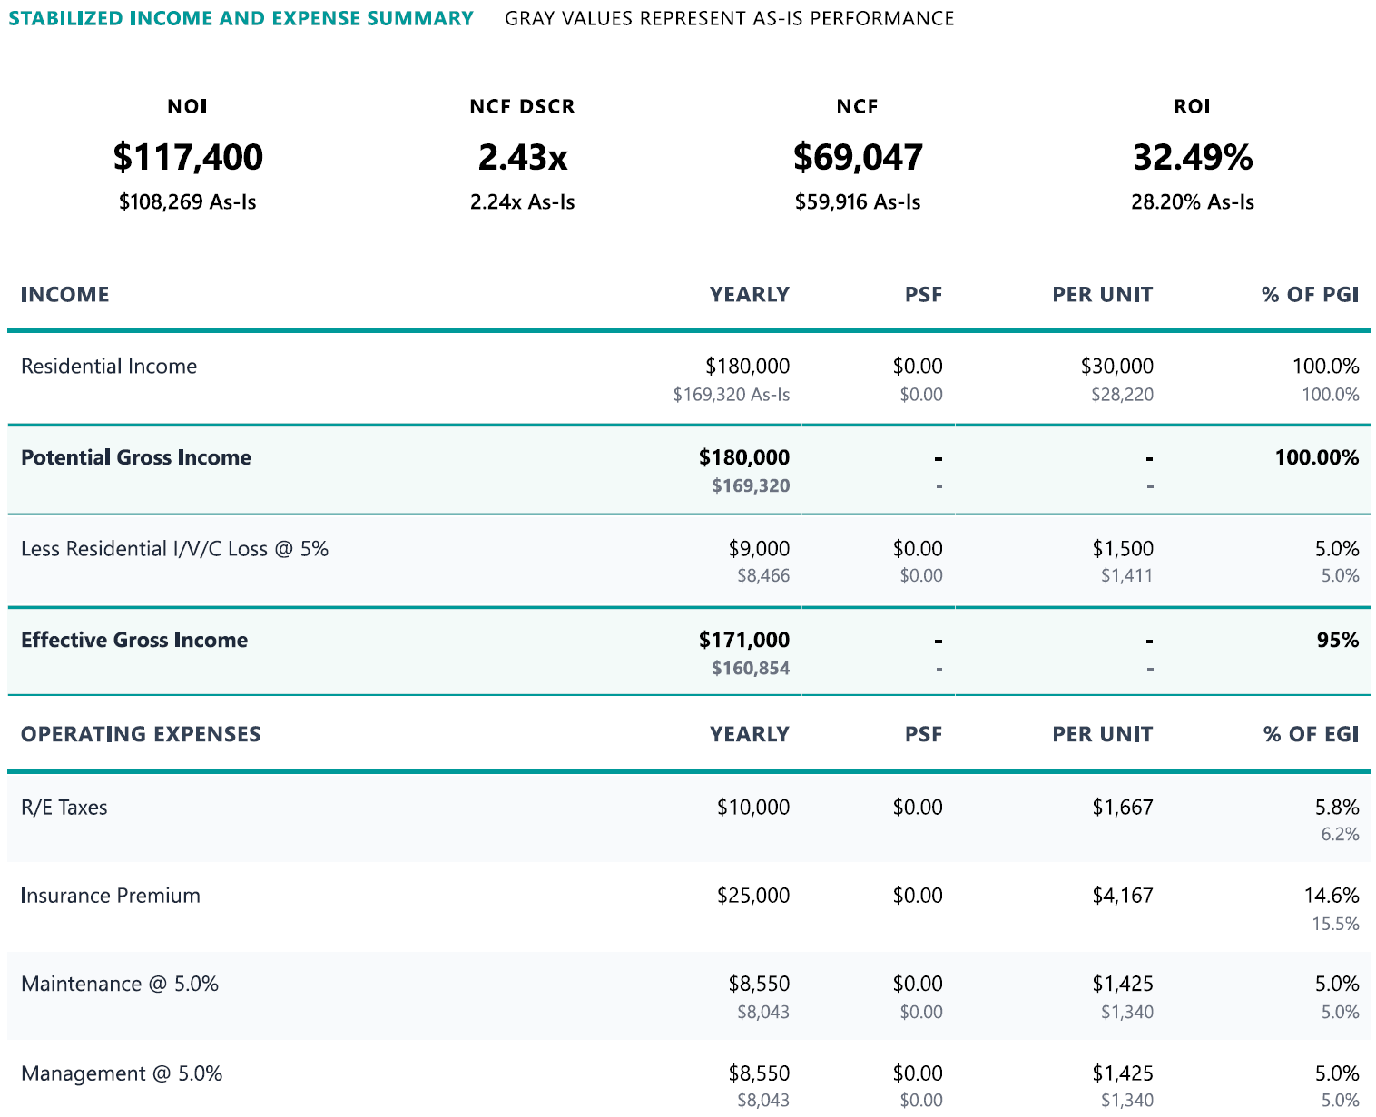1376x1117 pixels.
Task: Click the "STABILIZED INCOME AND EXPENSE SUMMARY" heading
Action: point(241,18)
